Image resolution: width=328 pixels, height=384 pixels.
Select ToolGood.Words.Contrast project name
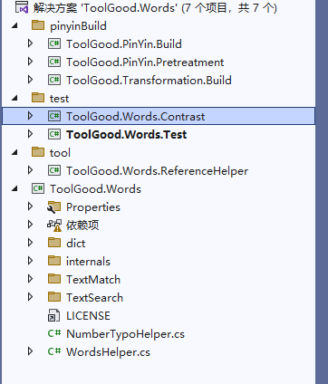pos(136,117)
